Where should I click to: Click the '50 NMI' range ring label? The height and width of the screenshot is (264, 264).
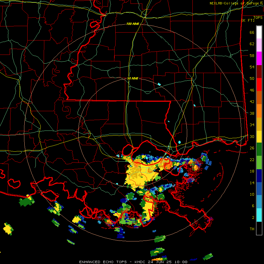pyautogui.click(x=133, y=78)
